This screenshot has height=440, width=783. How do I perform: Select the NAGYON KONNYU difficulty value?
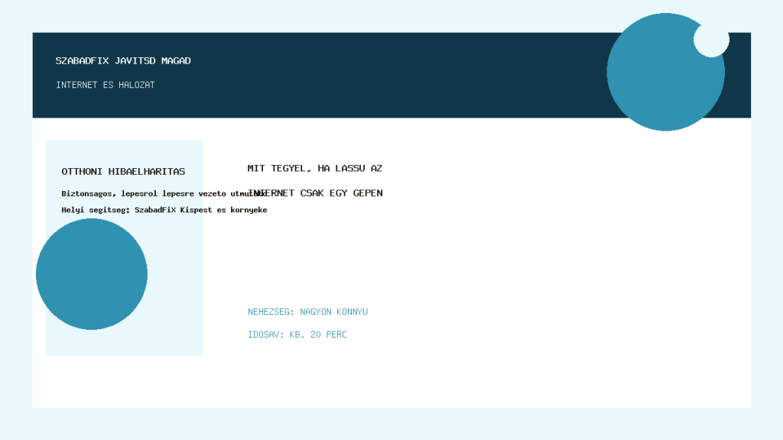[x=333, y=312]
